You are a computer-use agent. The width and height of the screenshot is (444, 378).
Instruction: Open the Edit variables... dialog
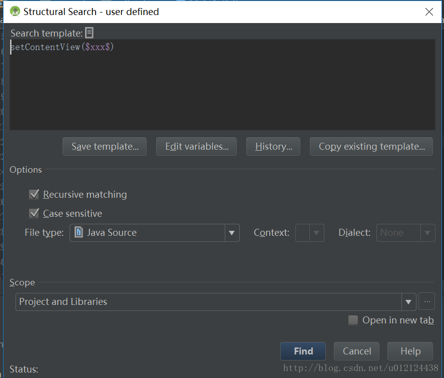pos(196,146)
